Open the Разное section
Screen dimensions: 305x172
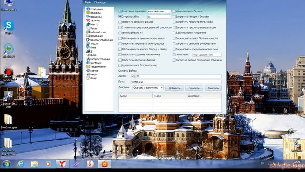tap(92, 70)
